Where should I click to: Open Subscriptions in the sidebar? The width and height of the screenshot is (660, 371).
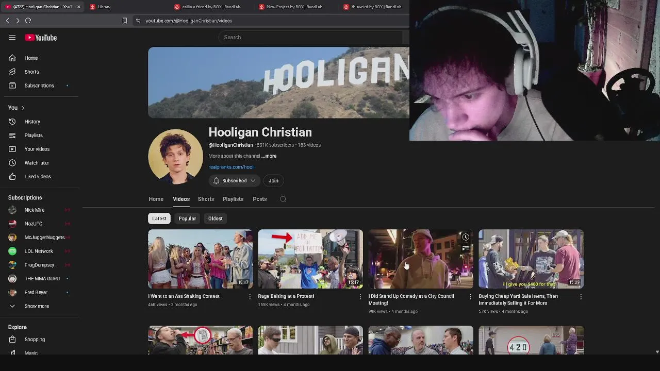(39, 86)
